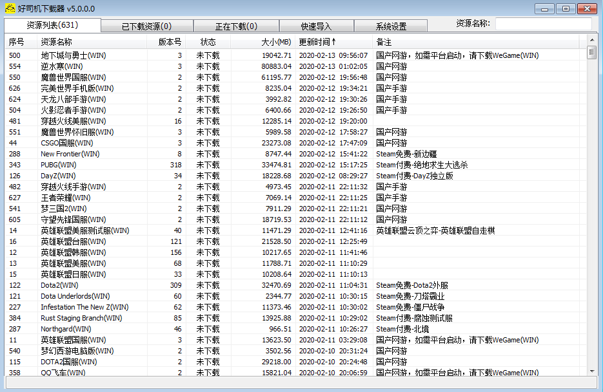Toggle sort order on the 更新时间 header

pyautogui.click(x=334, y=42)
